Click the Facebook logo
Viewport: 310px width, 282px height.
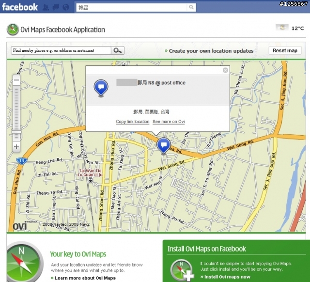point(20,7)
